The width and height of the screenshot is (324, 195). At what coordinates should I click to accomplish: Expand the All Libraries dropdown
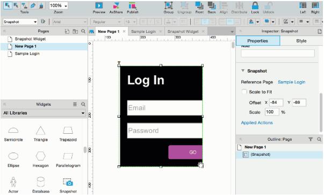(44, 113)
